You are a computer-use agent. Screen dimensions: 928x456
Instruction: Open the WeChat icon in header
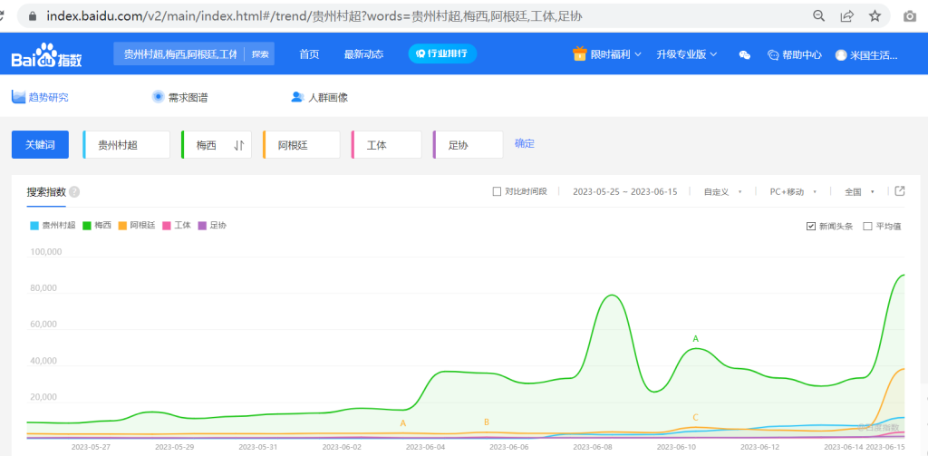coord(745,54)
